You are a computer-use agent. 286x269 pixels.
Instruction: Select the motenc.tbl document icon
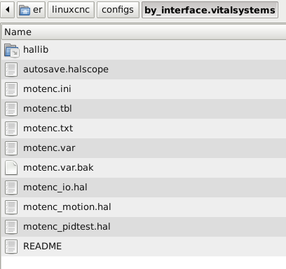[x=11, y=109]
